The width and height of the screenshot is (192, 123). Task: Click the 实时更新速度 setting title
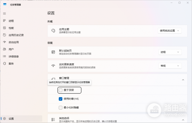point(67,64)
